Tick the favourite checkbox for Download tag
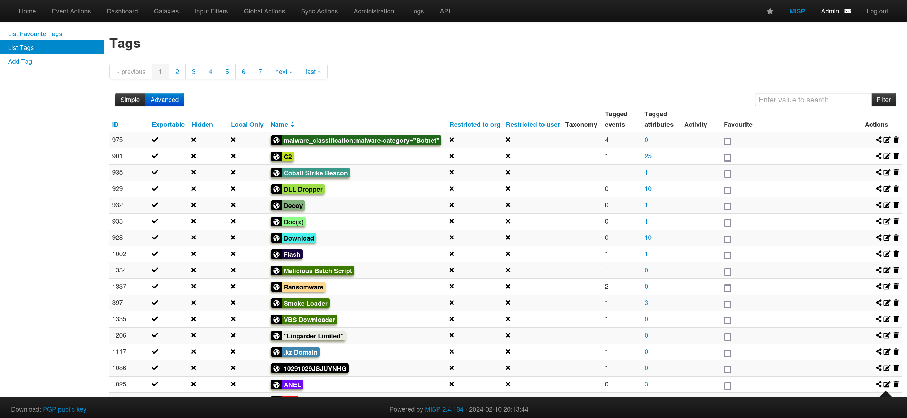The width and height of the screenshot is (907, 418). coord(727,239)
